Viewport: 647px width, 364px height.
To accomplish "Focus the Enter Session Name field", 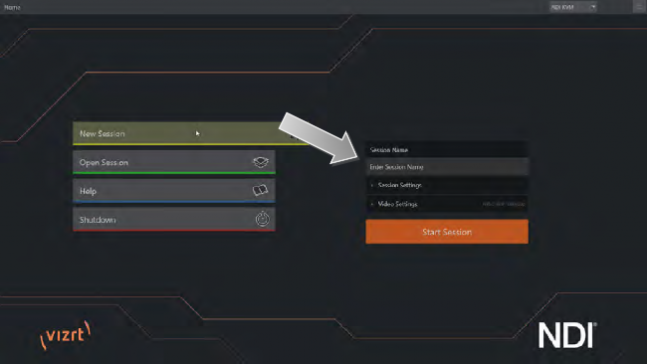I will pos(447,167).
